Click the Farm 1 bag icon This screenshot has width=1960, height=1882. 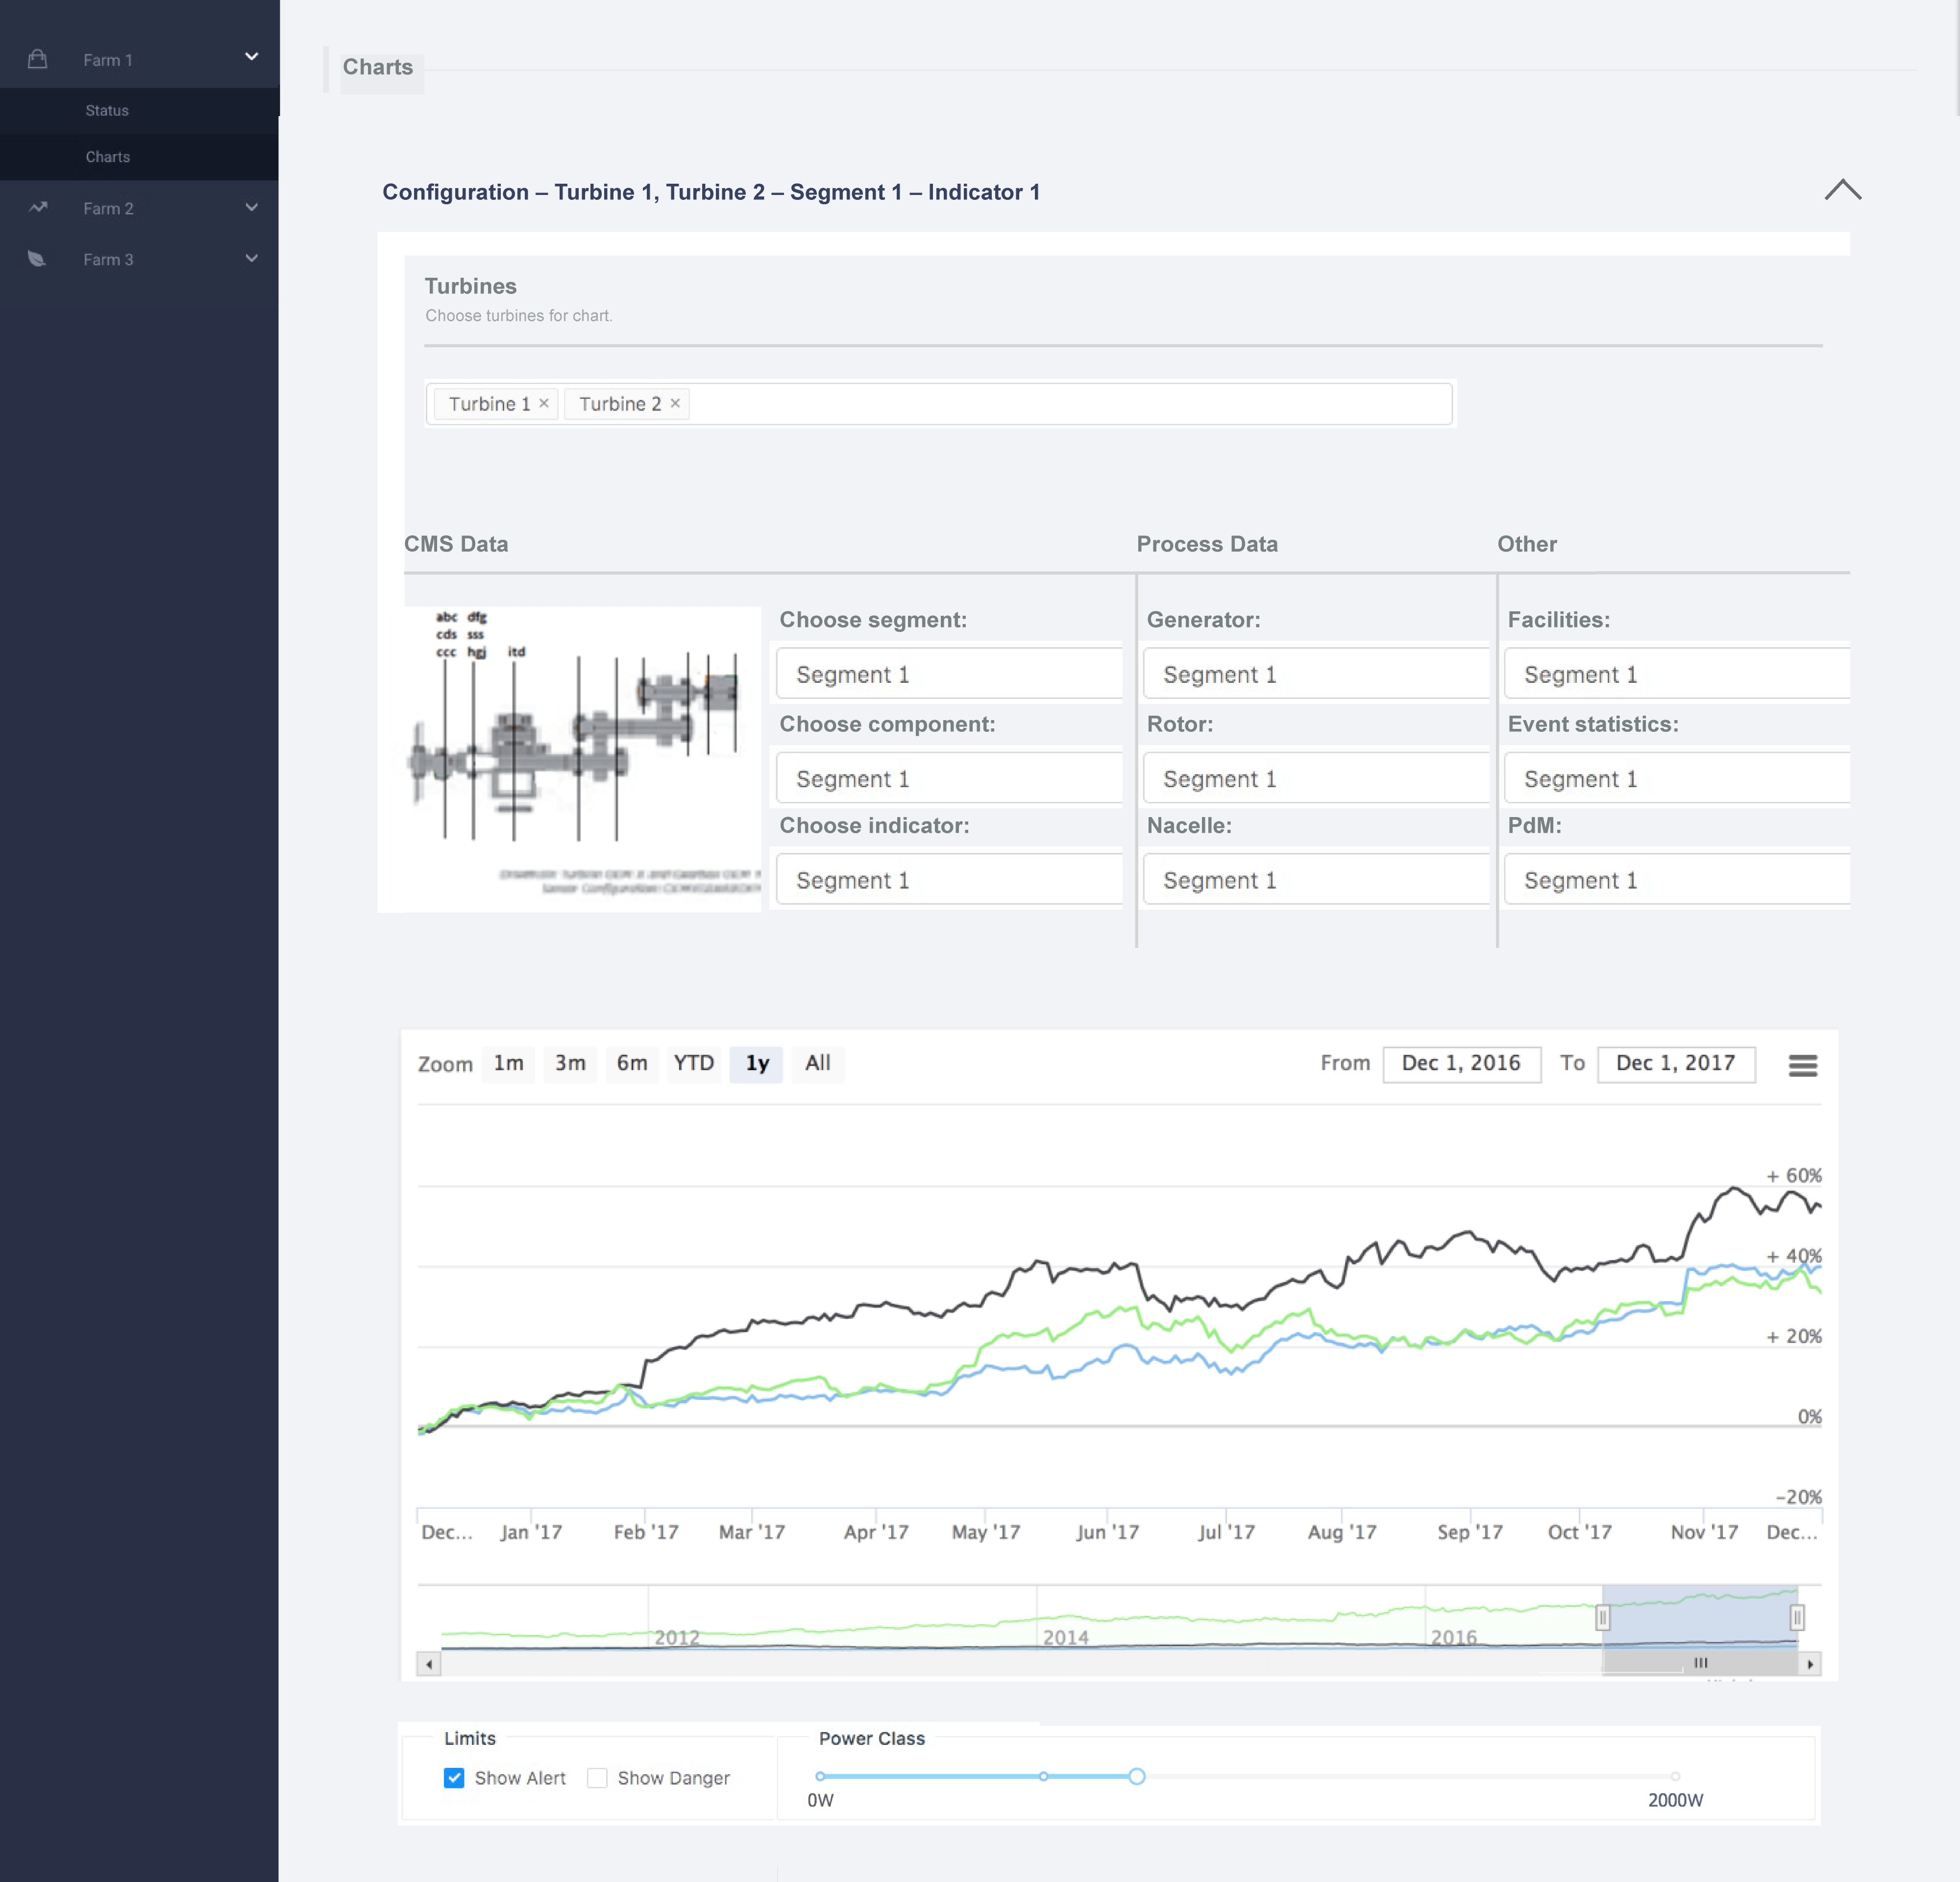(38, 59)
